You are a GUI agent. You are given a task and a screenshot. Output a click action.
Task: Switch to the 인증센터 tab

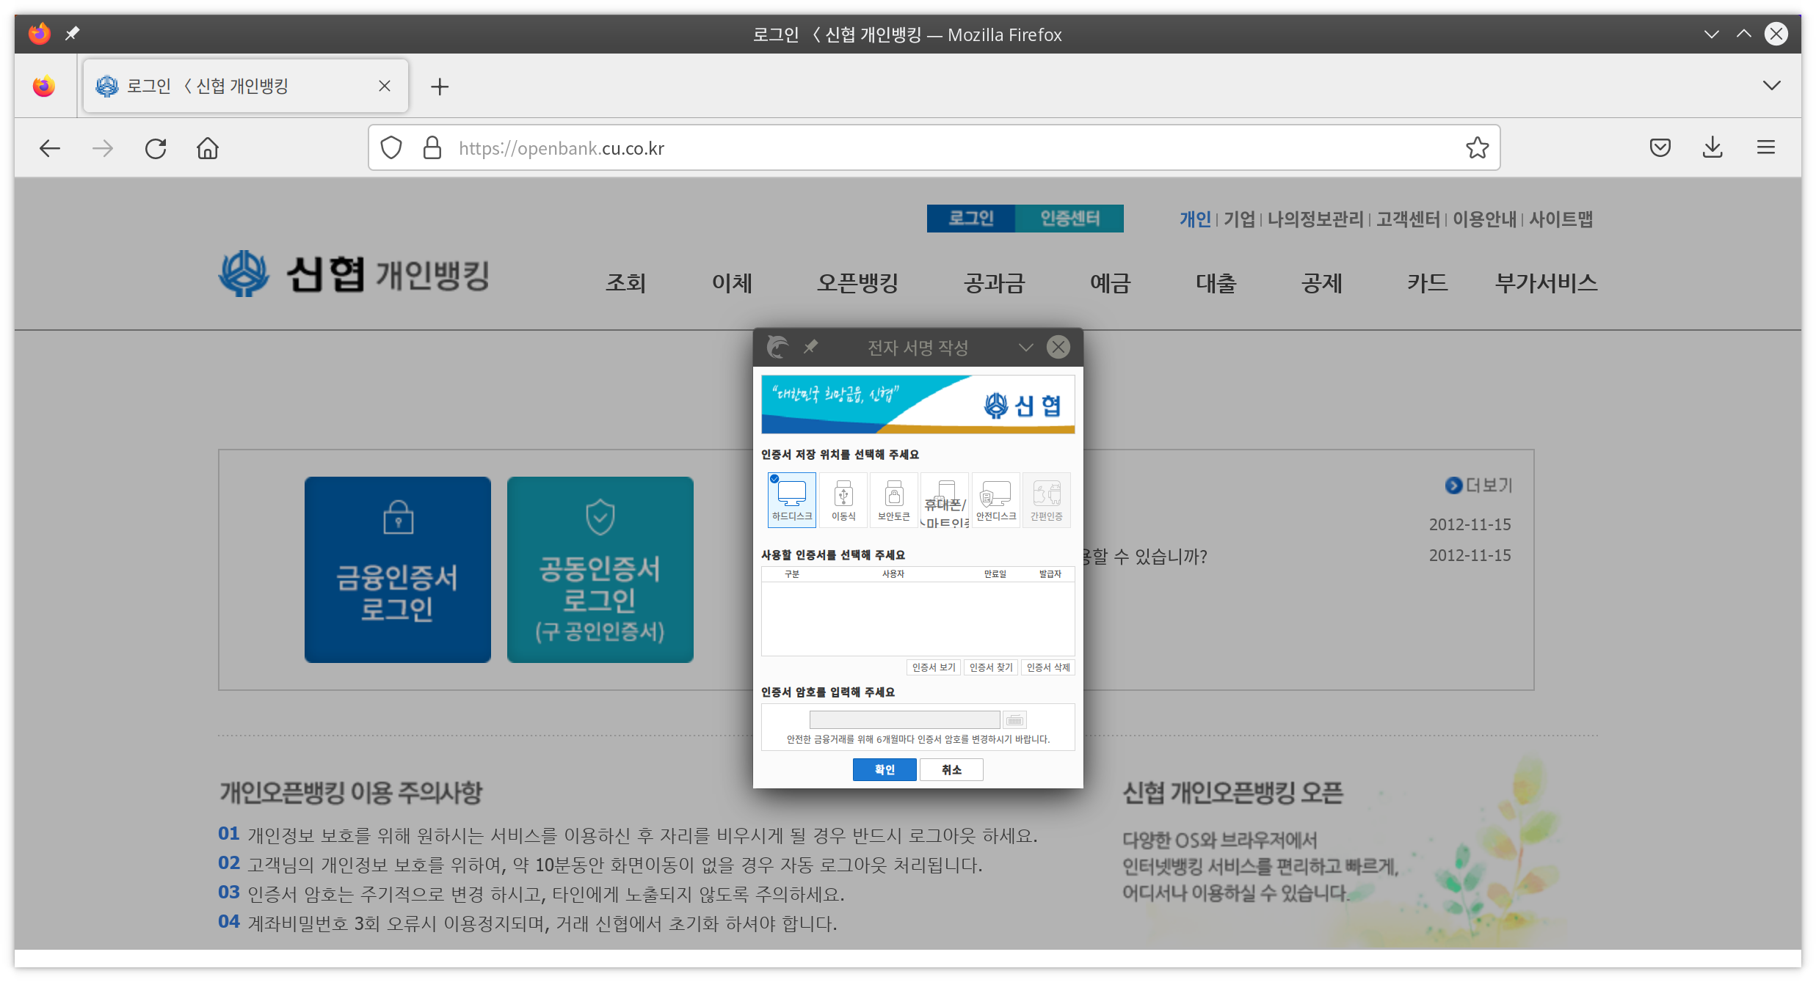point(1069,219)
